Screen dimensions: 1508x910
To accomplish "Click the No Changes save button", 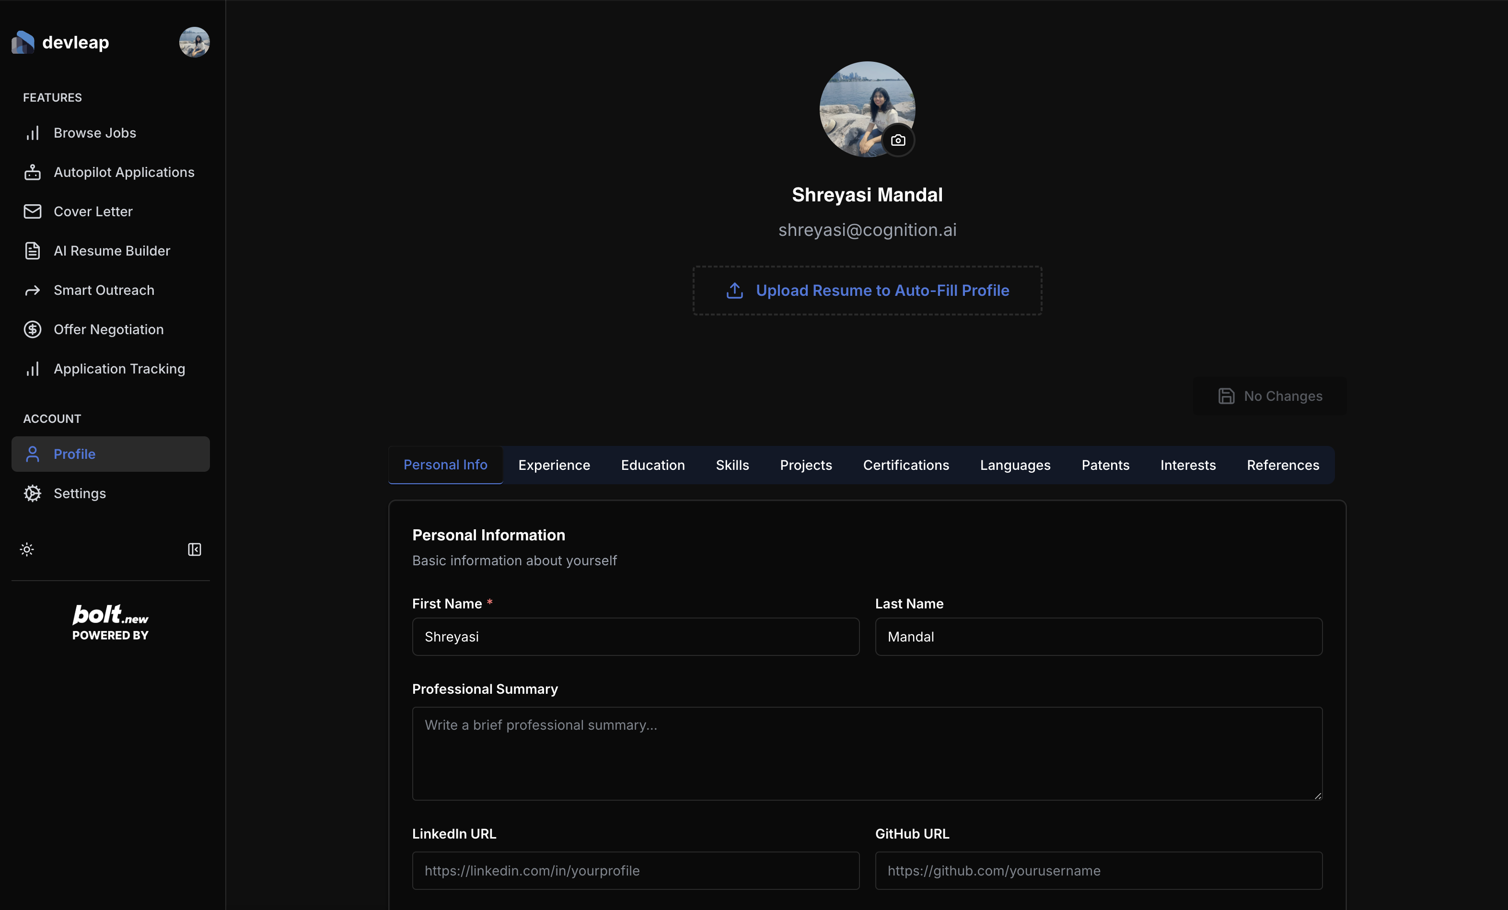I will point(1270,396).
